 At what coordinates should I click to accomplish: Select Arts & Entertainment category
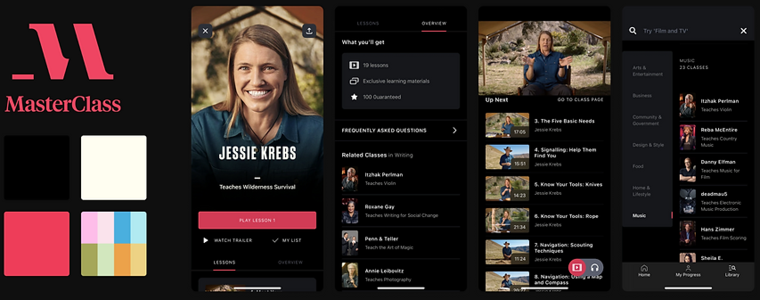pos(648,71)
